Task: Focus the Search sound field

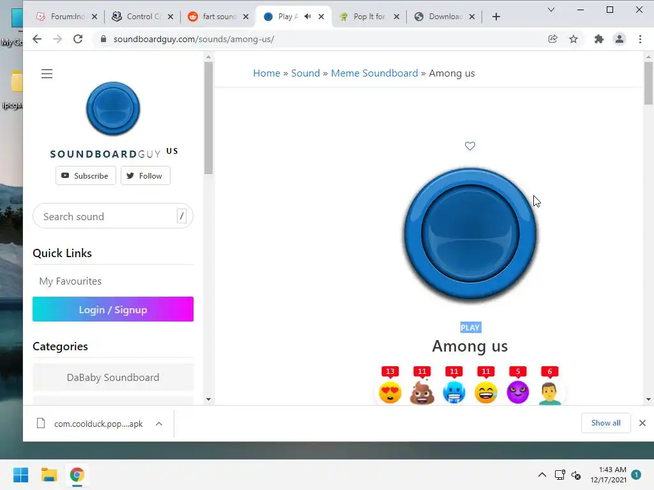Action: coord(112,216)
